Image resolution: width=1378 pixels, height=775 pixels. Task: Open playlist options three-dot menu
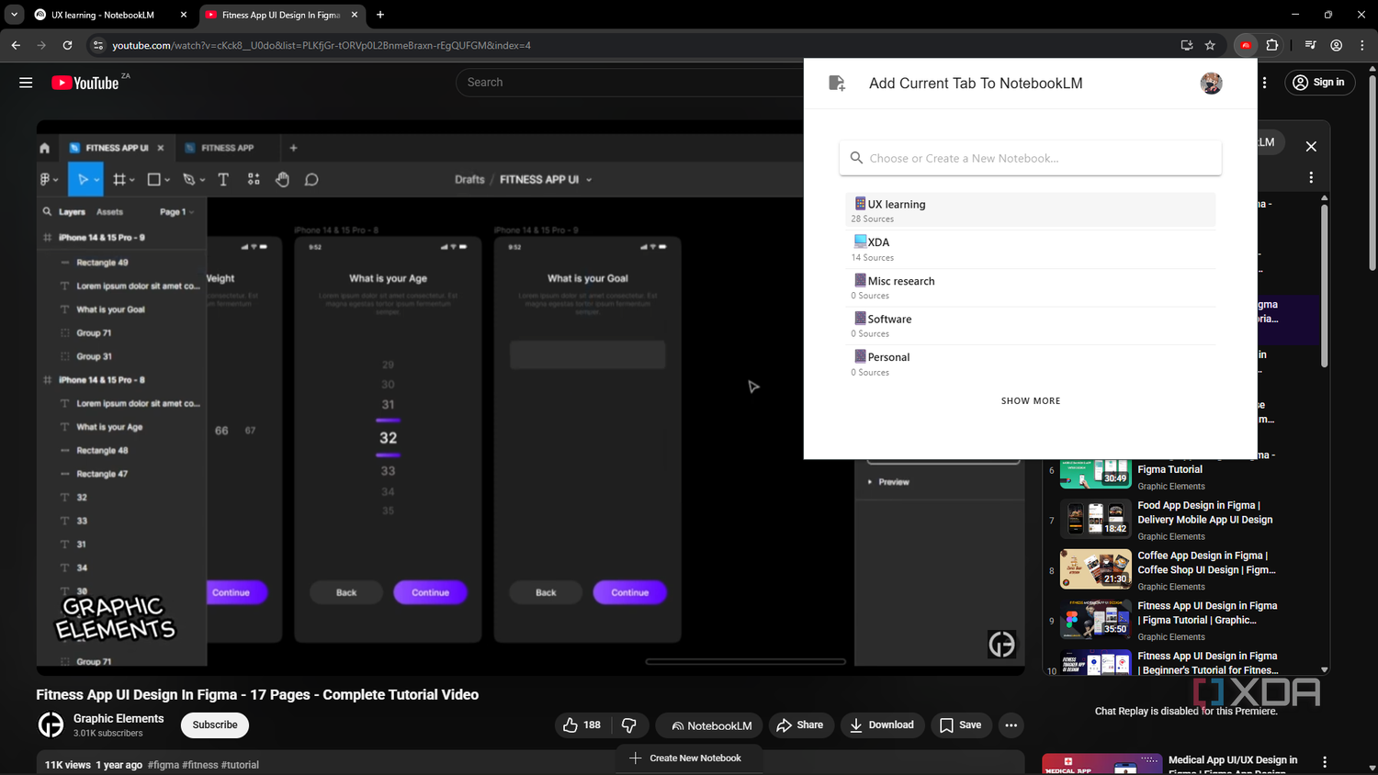point(1311,177)
